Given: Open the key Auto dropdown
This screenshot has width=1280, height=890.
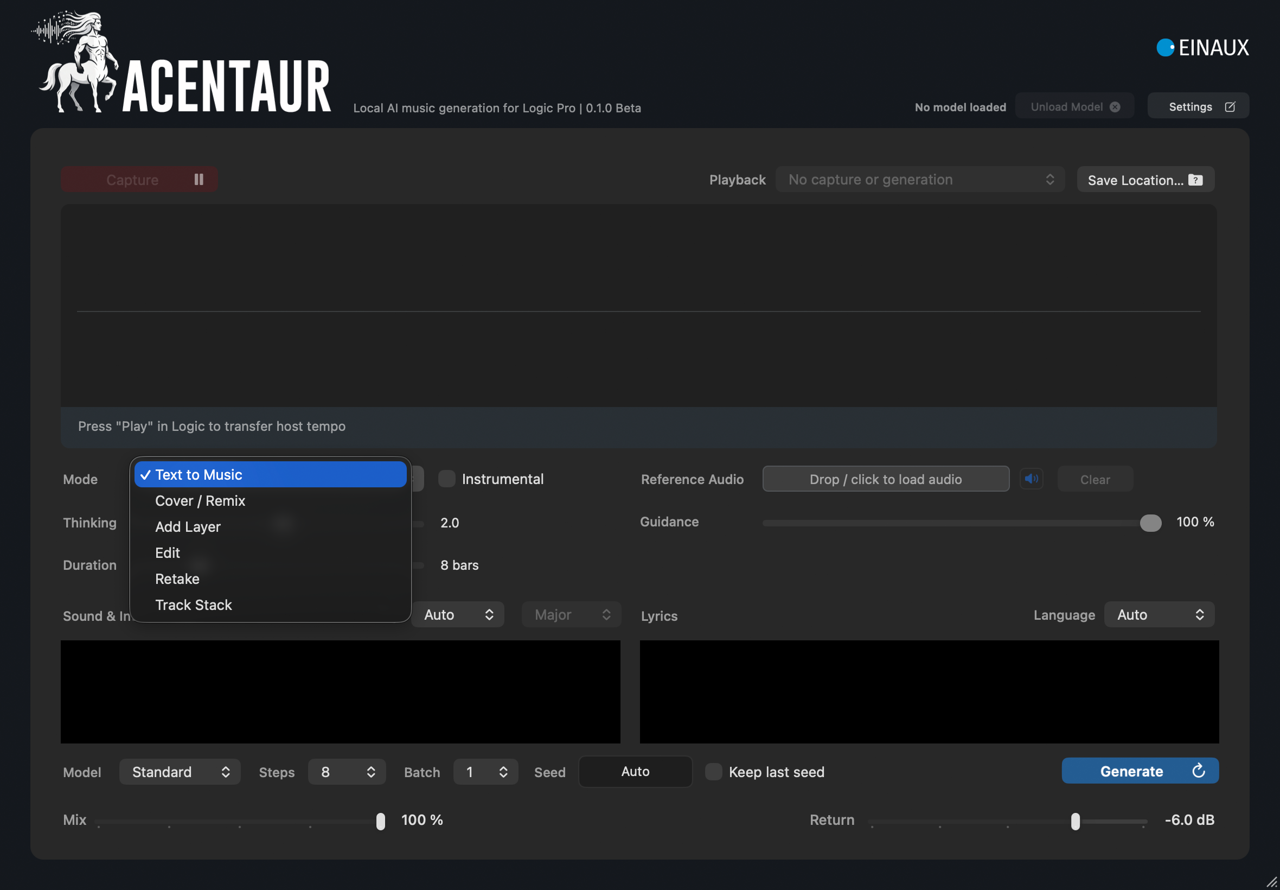Looking at the screenshot, I should pos(458,614).
